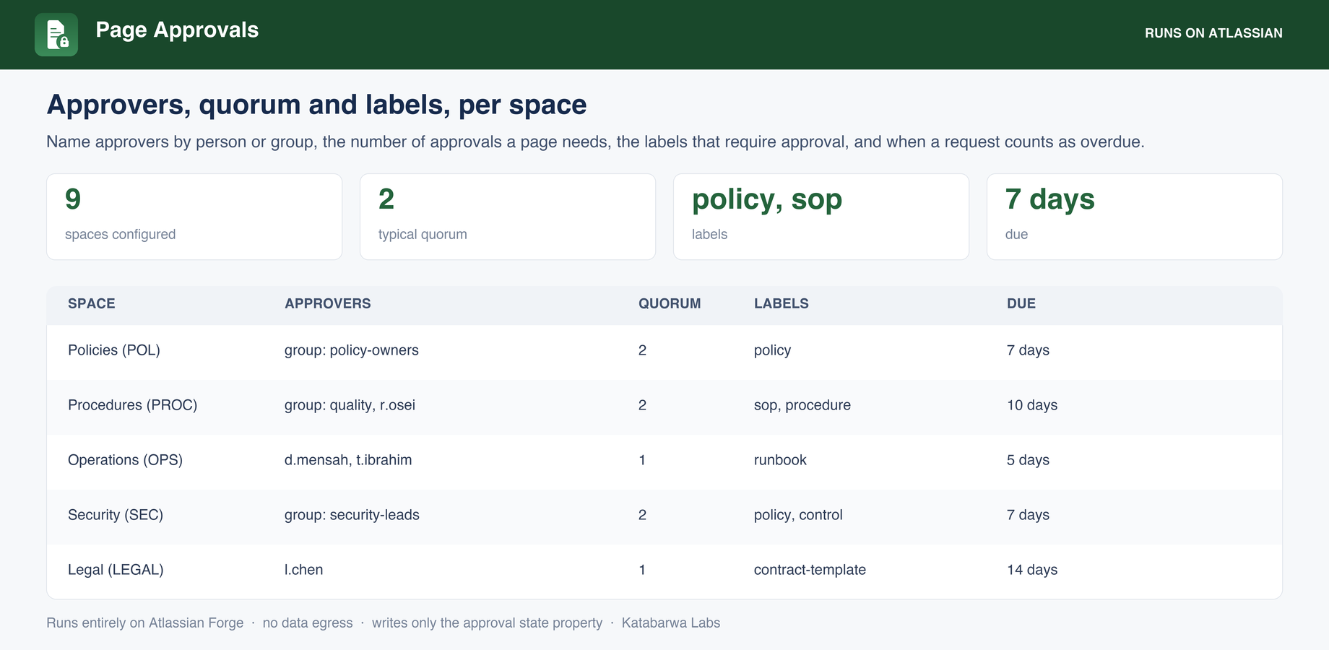Click the Policies row 'policy' label cell

click(x=772, y=350)
